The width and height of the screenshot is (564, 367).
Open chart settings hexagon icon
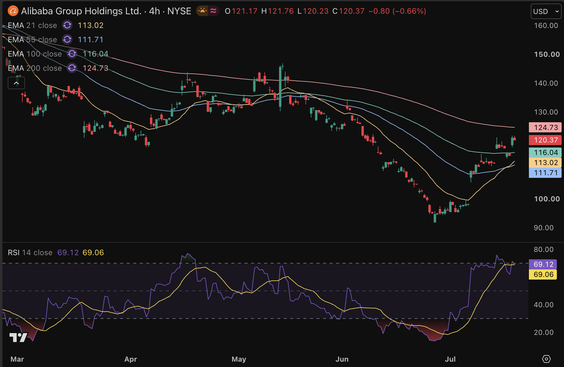coord(546,359)
